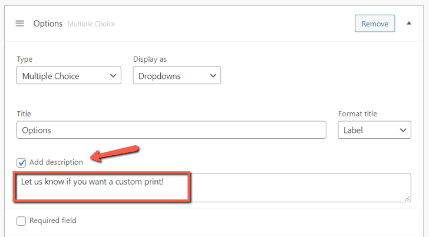
Task: Click the drag handle icon beside Options
Action: click(20, 24)
